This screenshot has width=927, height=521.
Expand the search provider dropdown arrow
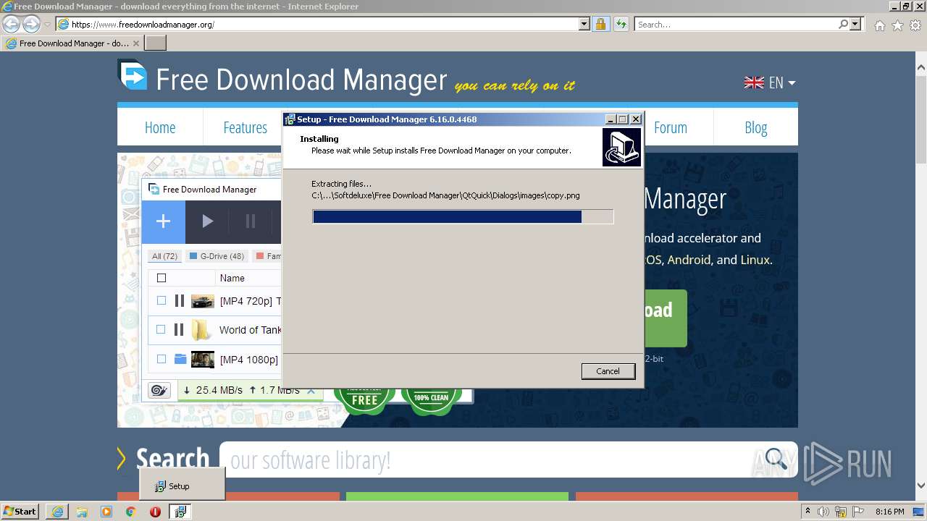click(856, 24)
